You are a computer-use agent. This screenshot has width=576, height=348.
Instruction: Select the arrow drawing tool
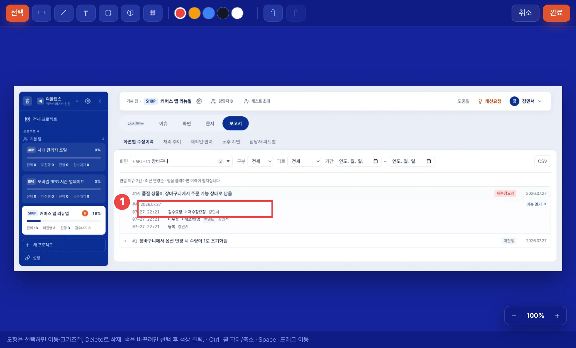coord(64,13)
